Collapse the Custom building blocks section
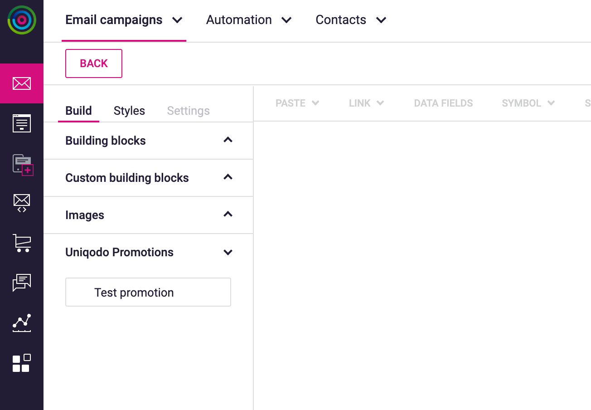 (x=228, y=177)
